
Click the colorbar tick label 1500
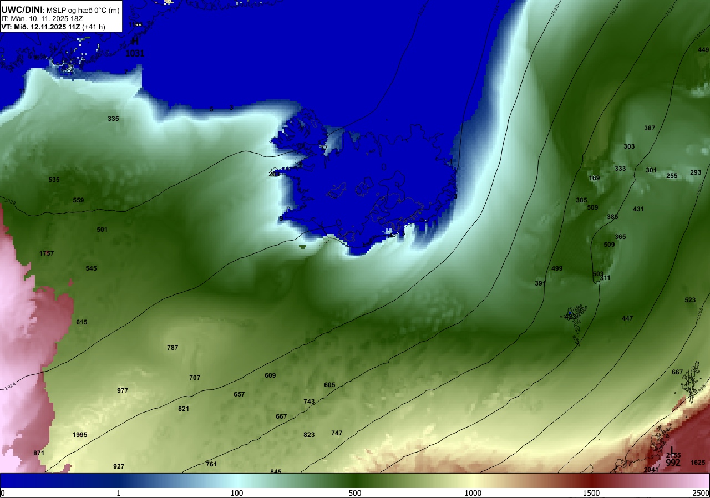tap(591, 493)
